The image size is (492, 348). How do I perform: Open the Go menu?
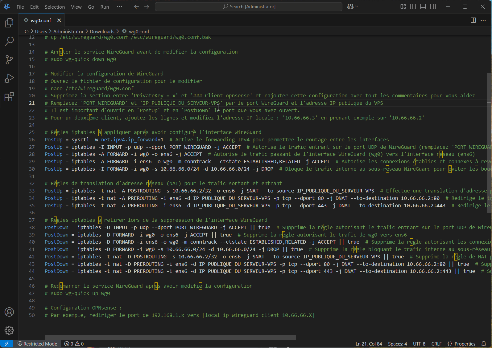(x=91, y=7)
